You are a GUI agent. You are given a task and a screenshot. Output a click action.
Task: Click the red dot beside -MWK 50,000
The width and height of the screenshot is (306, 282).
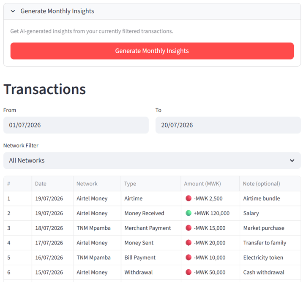189,272
